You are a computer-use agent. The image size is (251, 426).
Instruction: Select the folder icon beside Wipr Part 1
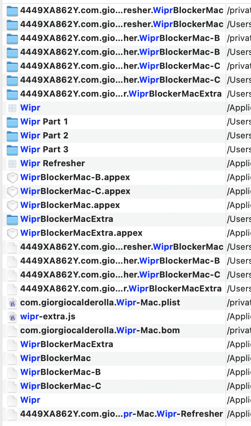pyautogui.click(x=12, y=122)
